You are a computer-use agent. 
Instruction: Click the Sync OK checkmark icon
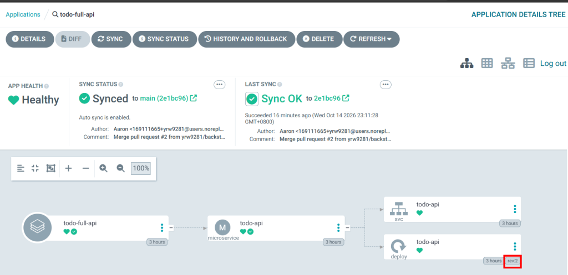click(x=252, y=98)
